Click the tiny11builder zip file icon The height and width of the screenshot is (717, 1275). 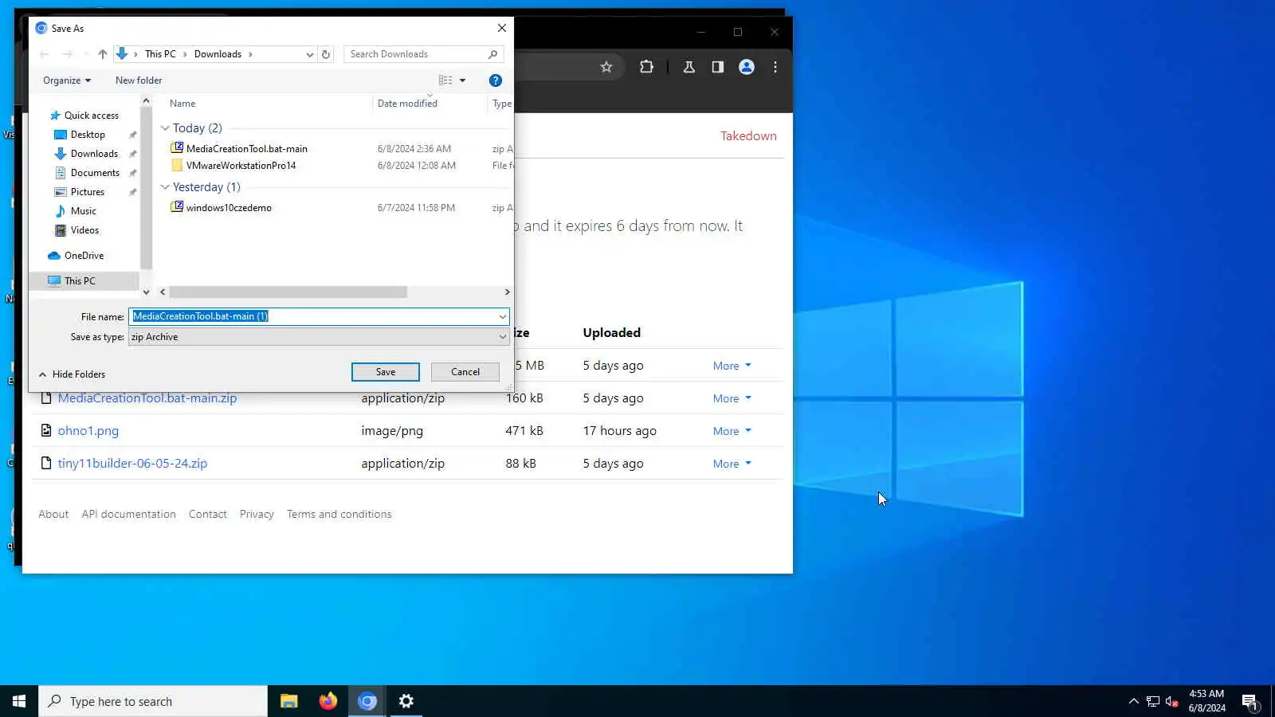(46, 463)
